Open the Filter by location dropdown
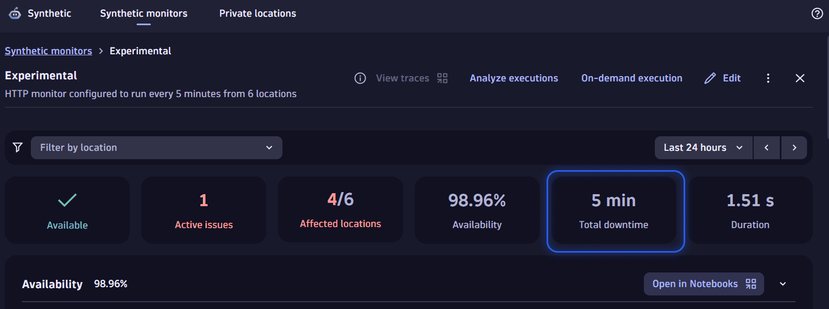Screen dimensions: 829x309 (x=156, y=148)
